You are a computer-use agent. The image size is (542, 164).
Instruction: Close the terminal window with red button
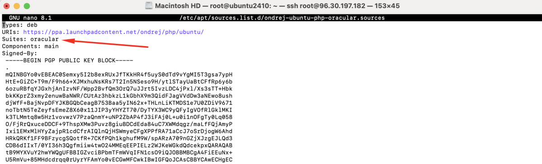pyautogui.click(x=9, y=6)
